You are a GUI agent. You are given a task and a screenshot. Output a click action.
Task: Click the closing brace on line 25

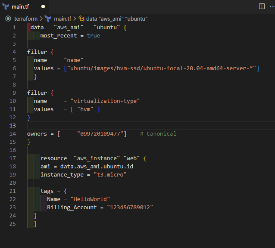[x=36, y=224]
